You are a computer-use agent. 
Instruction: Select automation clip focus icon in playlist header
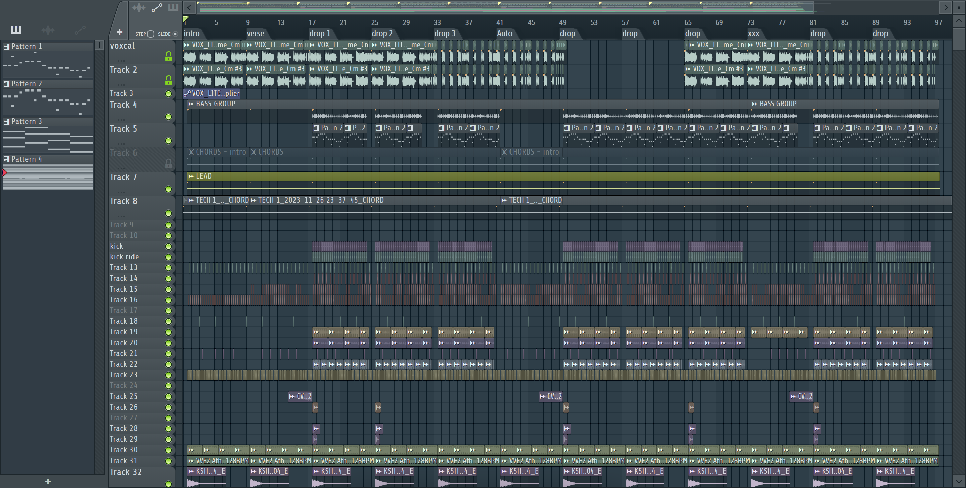pos(157,7)
